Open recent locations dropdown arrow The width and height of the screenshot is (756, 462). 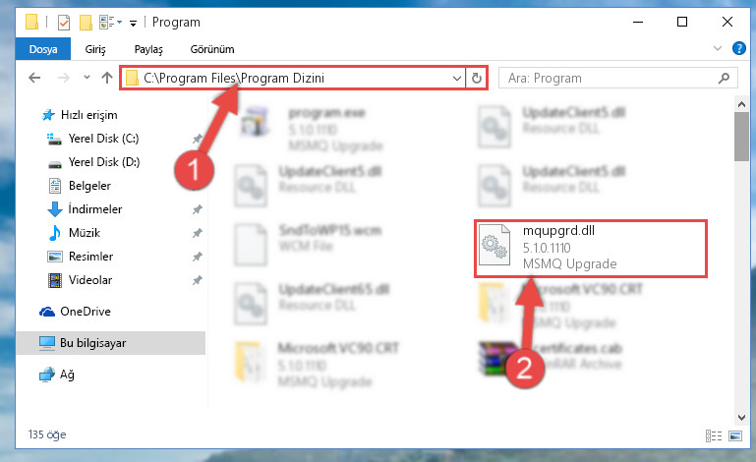pyautogui.click(x=87, y=77)
